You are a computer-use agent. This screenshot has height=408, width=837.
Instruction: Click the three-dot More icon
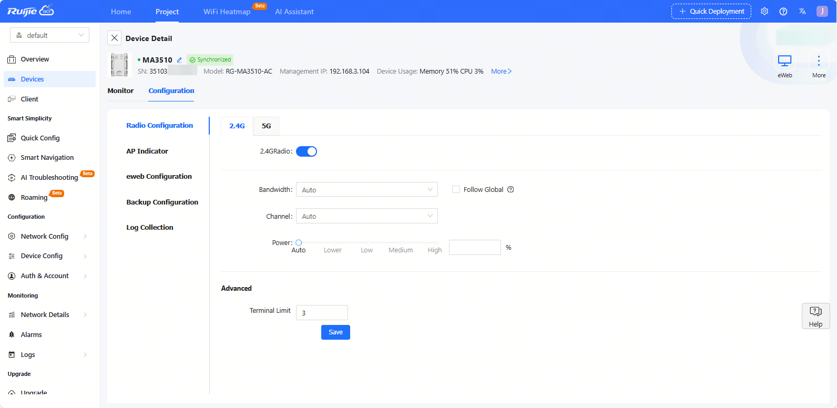(x=819, y=62)
